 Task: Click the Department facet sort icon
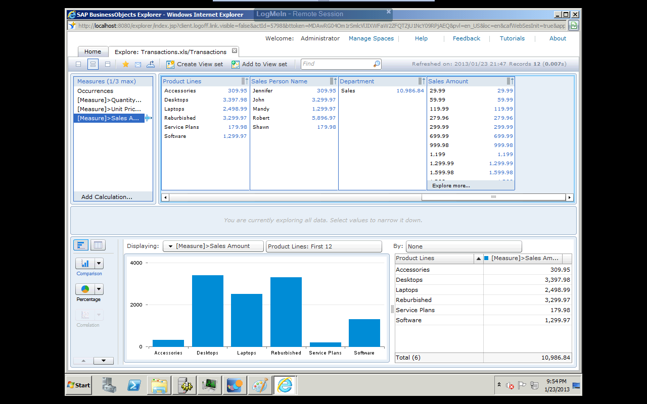(x=422, y=81)
